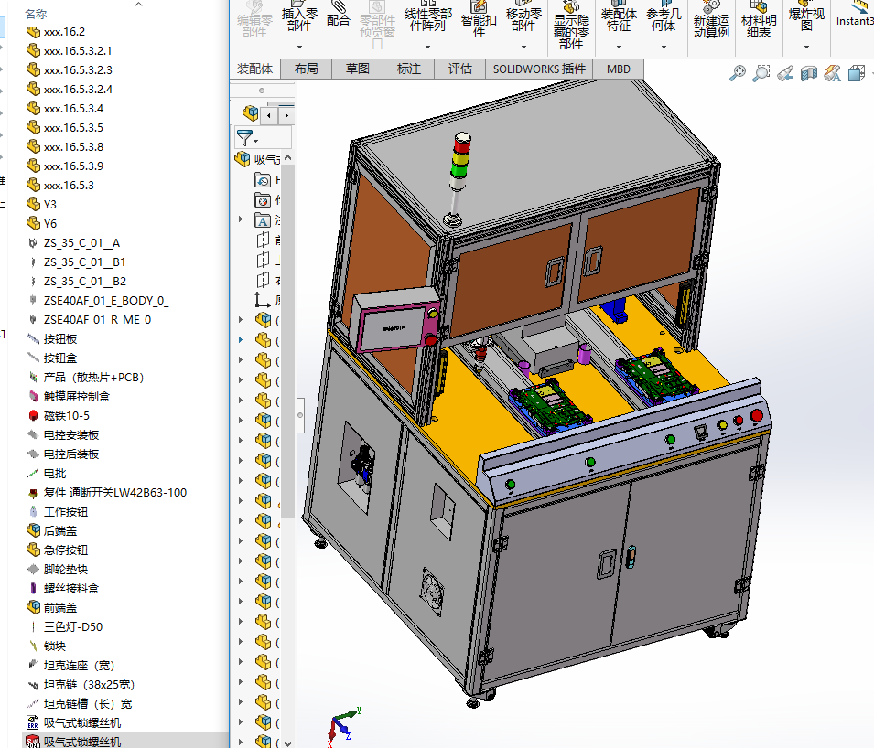Viewport: 874px width, 748px height.
Task: Open Smart Fasteners (智能扣件) tool
Action: (479, 19)
